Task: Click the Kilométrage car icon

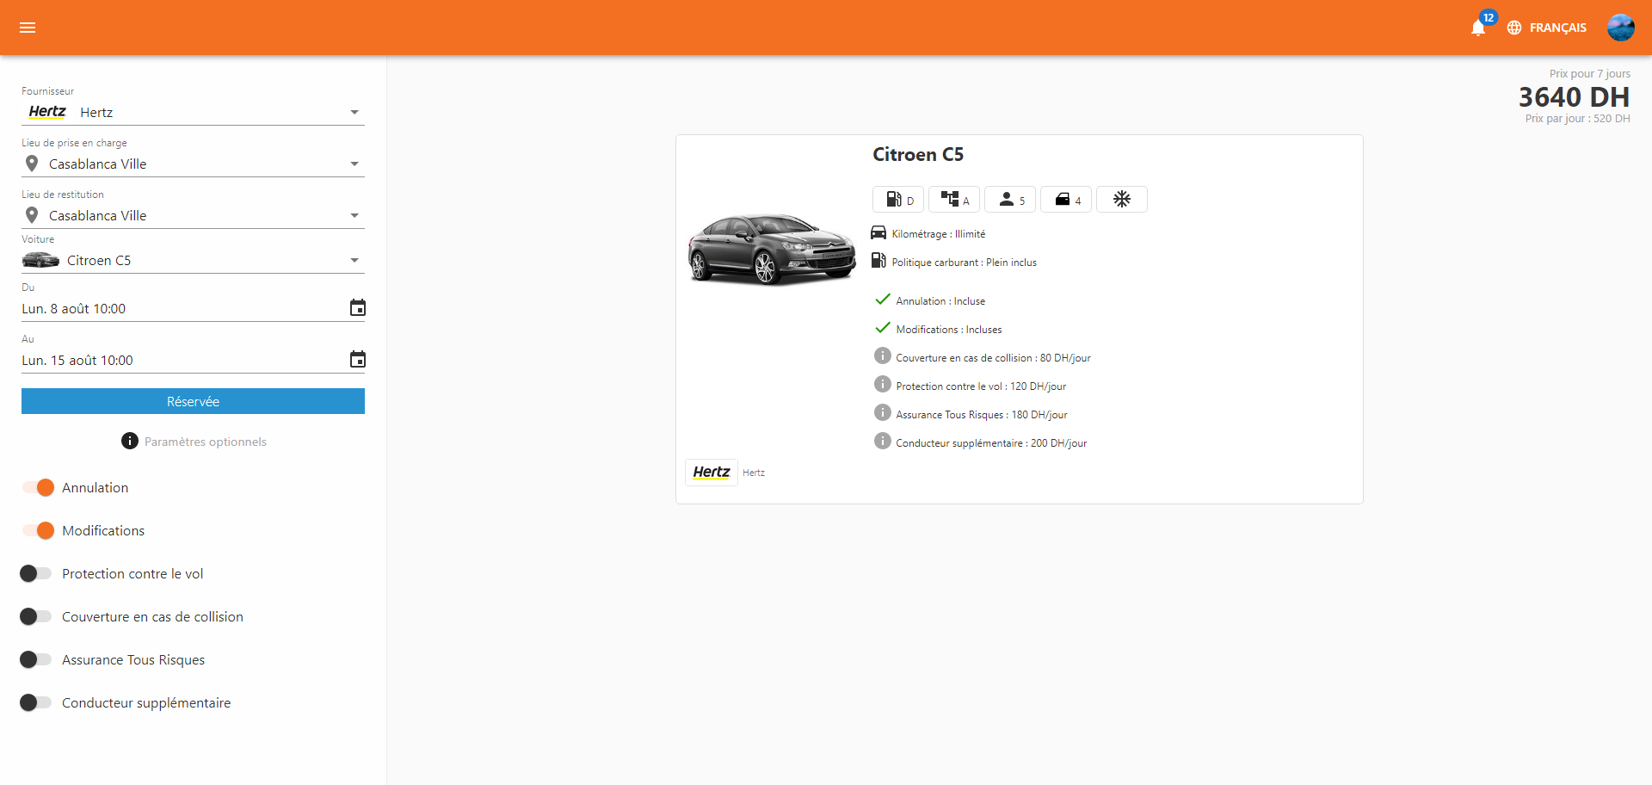Action: coord(878,232)
